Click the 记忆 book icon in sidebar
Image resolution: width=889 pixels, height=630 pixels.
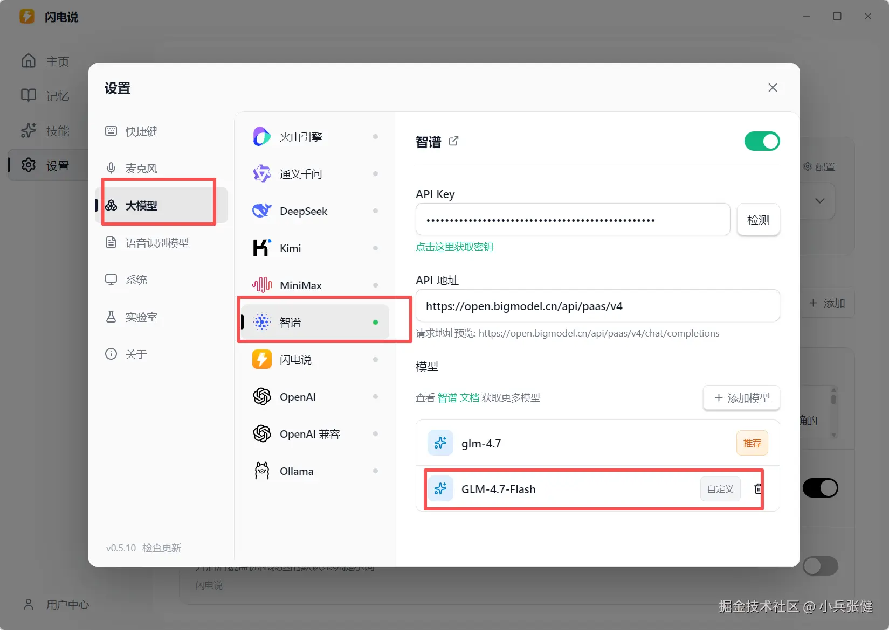point(29,96)
